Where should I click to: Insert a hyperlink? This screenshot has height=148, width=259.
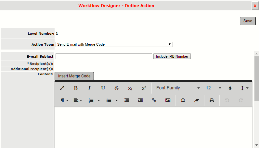154,100
